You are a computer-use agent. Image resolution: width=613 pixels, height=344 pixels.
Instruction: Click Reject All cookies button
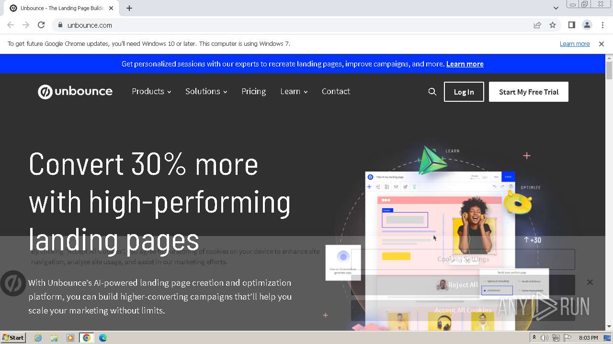(x=463, y=285)
